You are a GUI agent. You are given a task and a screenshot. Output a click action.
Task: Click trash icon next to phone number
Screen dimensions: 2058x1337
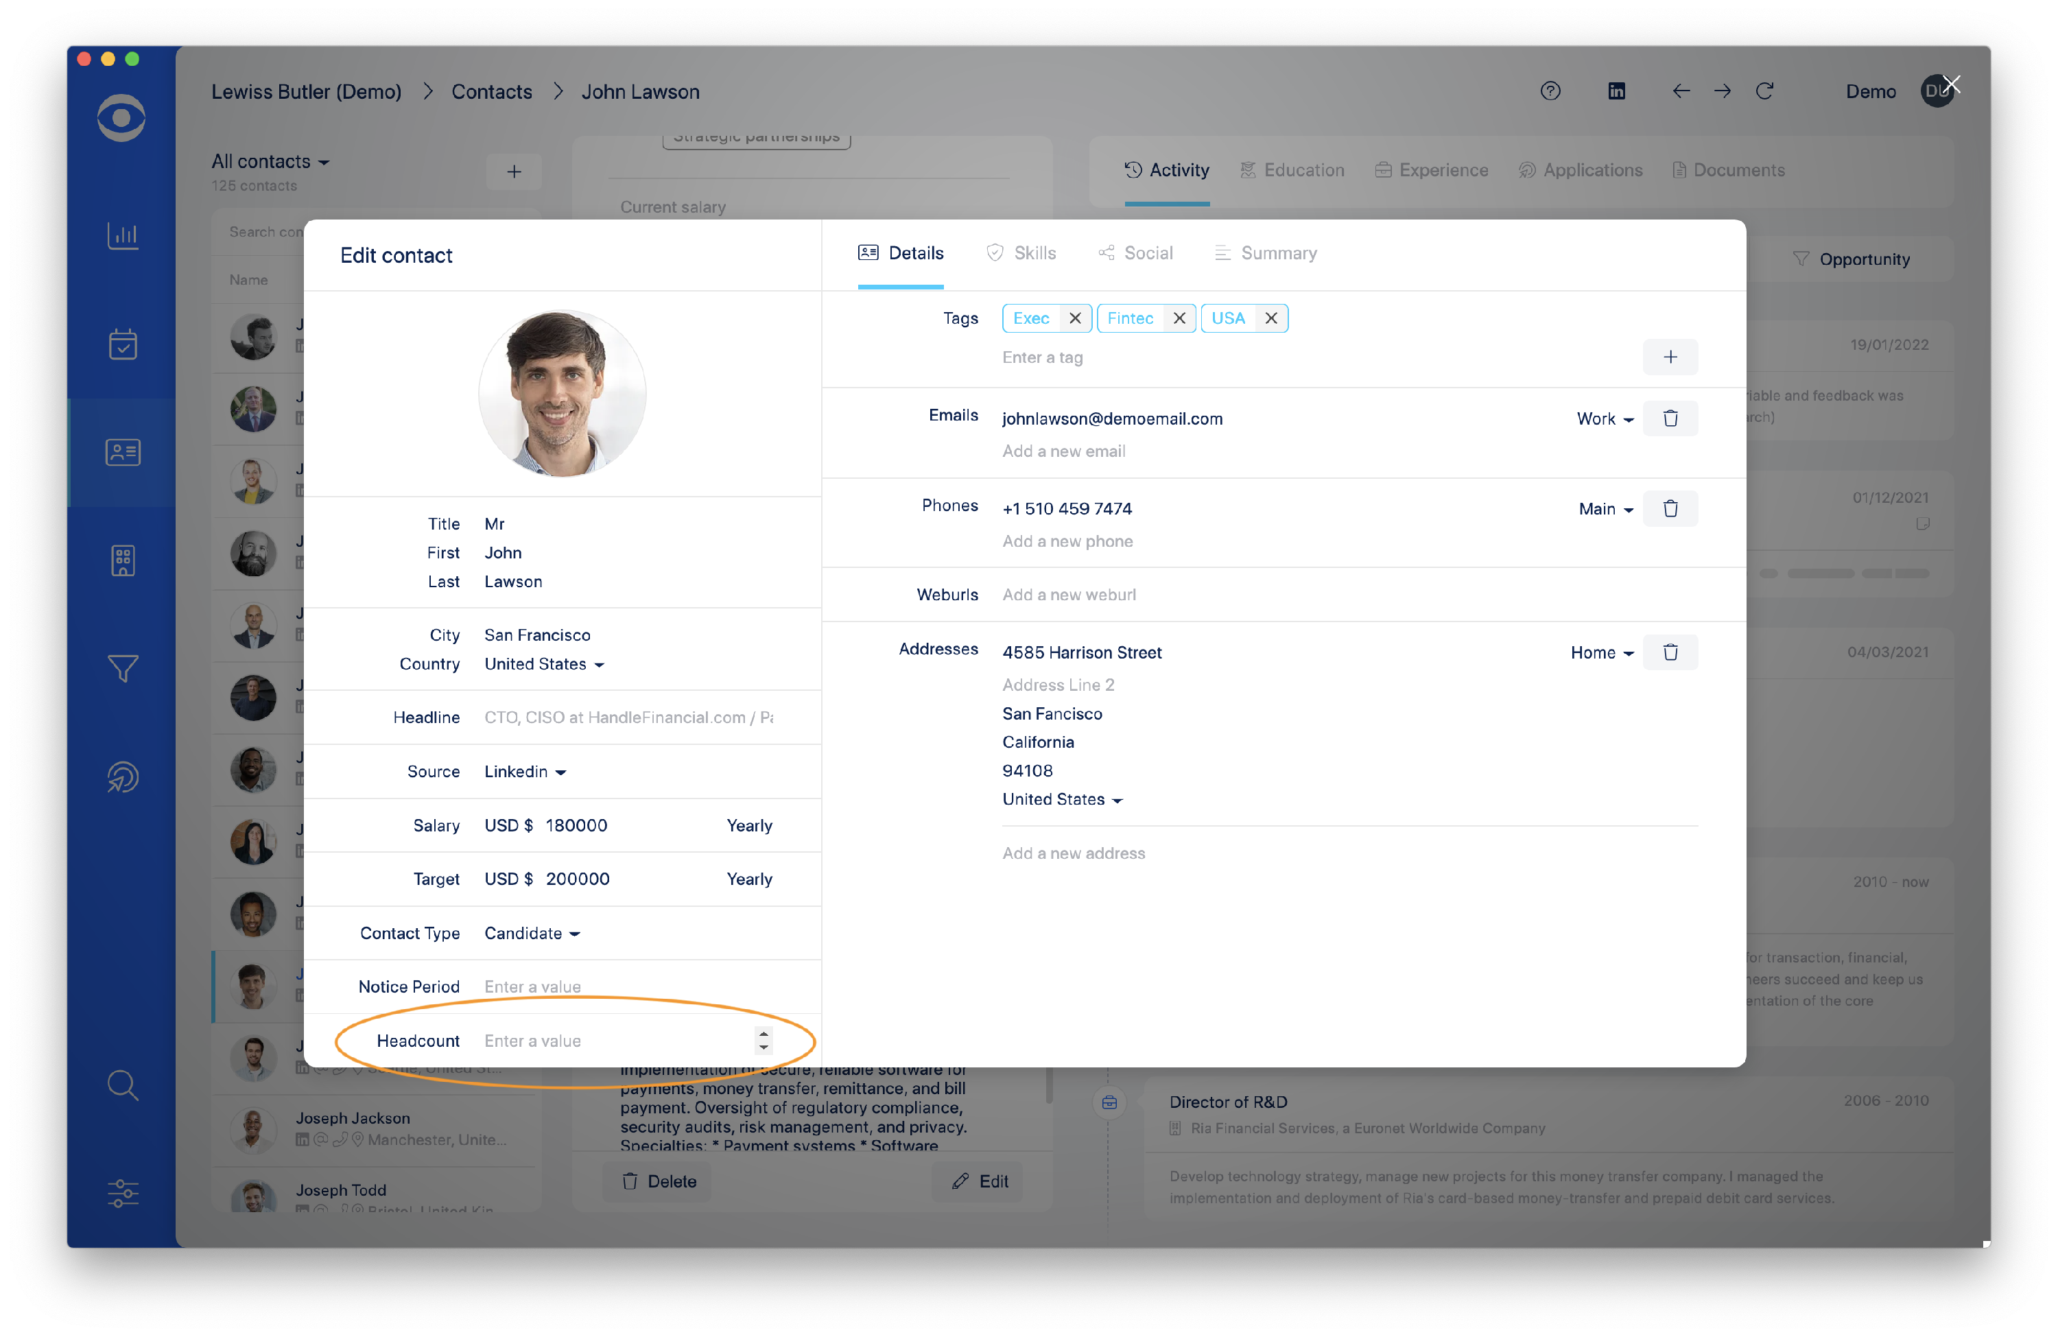[x=1670, y=508]
